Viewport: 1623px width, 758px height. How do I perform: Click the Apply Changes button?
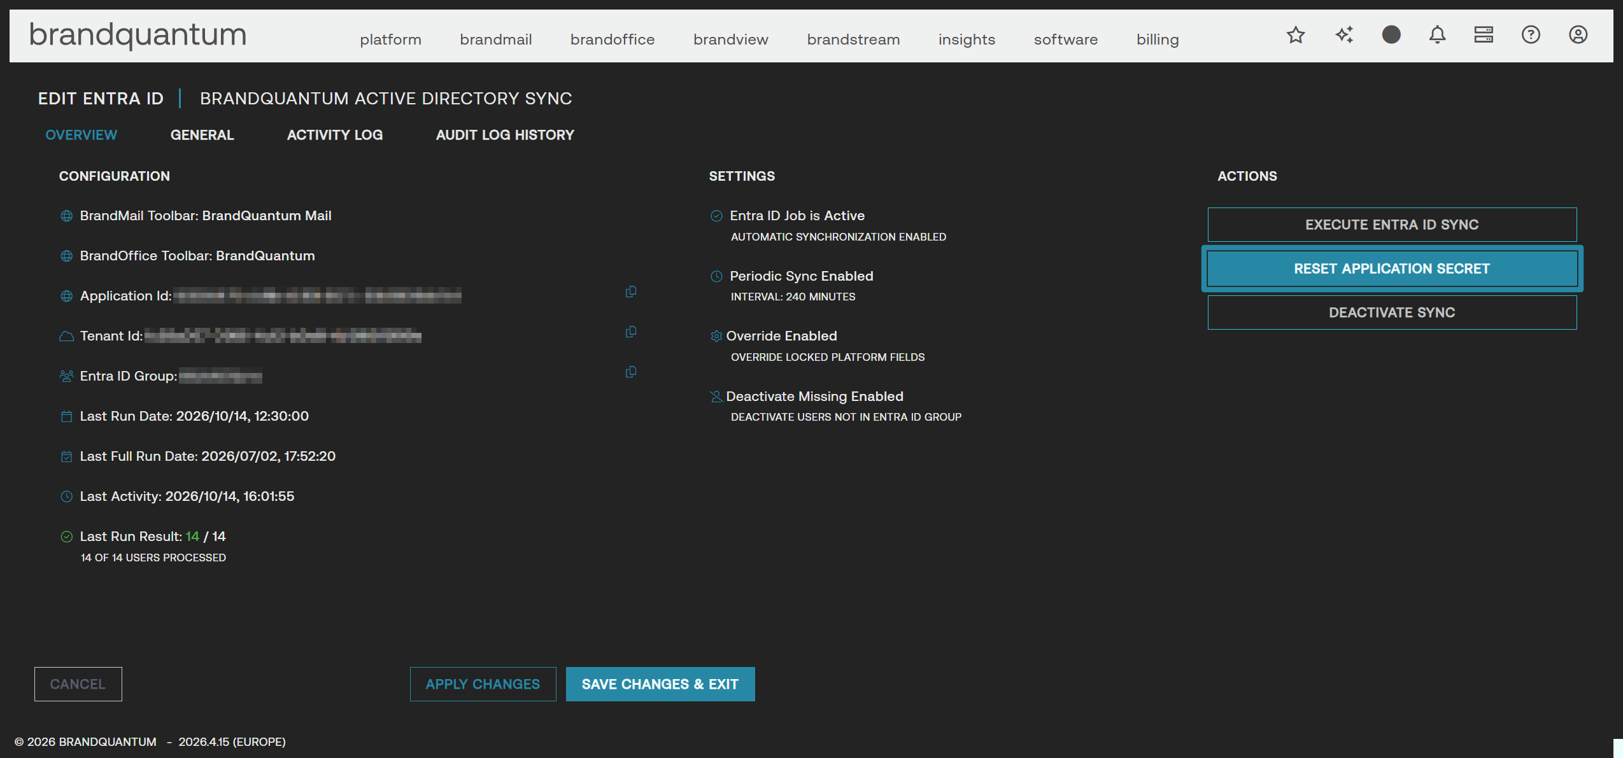pos(483,684)
